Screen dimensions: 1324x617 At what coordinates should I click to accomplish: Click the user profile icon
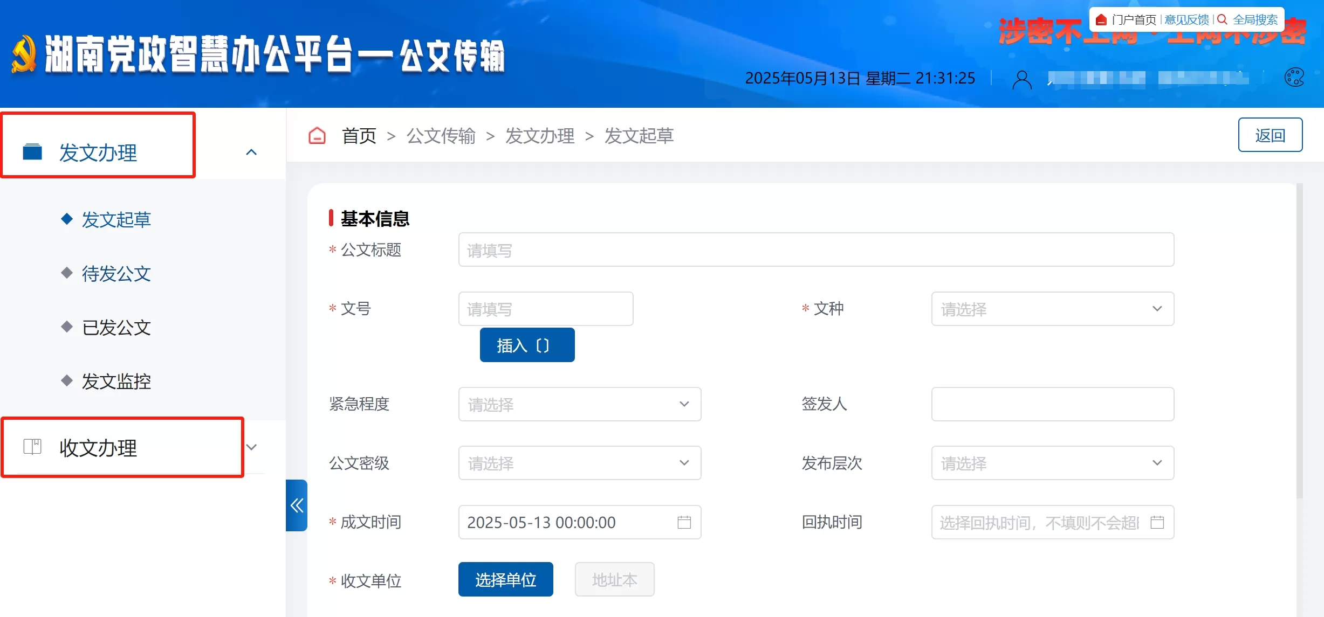(1021, 79)
